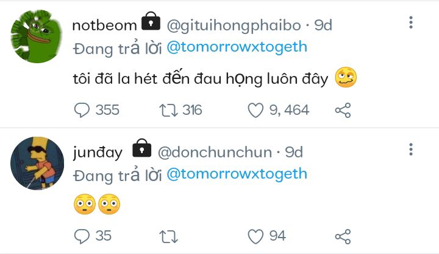Open tweet text about la hét đau họng
The height and width of the screenshot is (254, 439).
pyautogui.click(x=199, y=78)
